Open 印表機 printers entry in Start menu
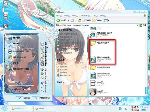The width and height of the screenshot is (150, 112). click(44, 77)
